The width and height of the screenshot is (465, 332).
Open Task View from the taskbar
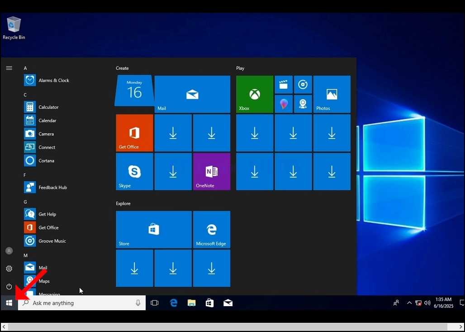(x=155, y=303)
